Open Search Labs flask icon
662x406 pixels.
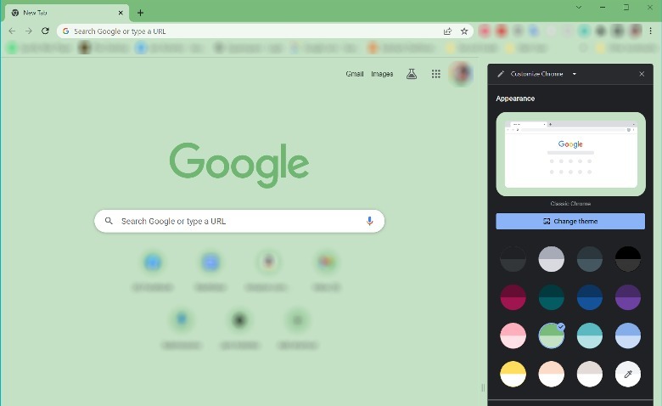coord(412,74)
